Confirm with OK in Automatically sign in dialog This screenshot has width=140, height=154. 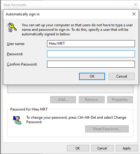pos(92,76)
